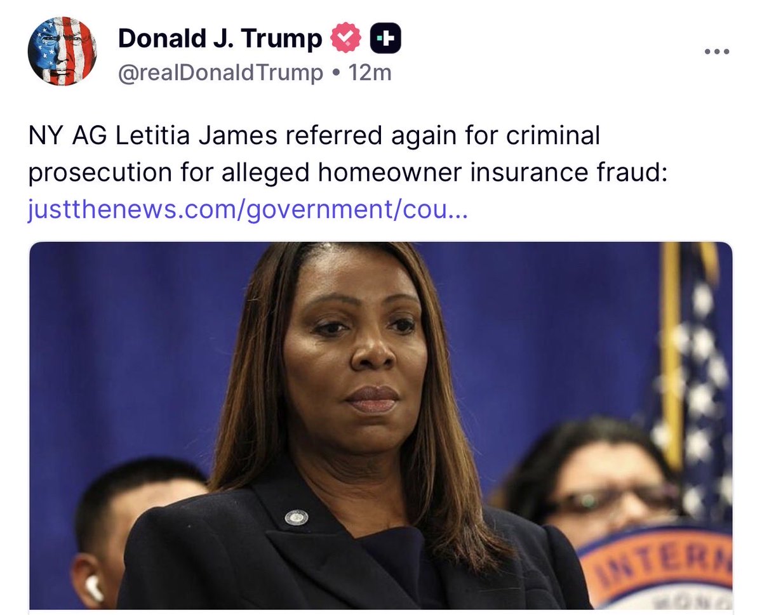The height and width of the screenshot is (615, 762).
Task: Click the 12m post timestamp
Action: [371, 73]
